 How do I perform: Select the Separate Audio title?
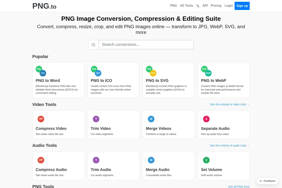215,129
